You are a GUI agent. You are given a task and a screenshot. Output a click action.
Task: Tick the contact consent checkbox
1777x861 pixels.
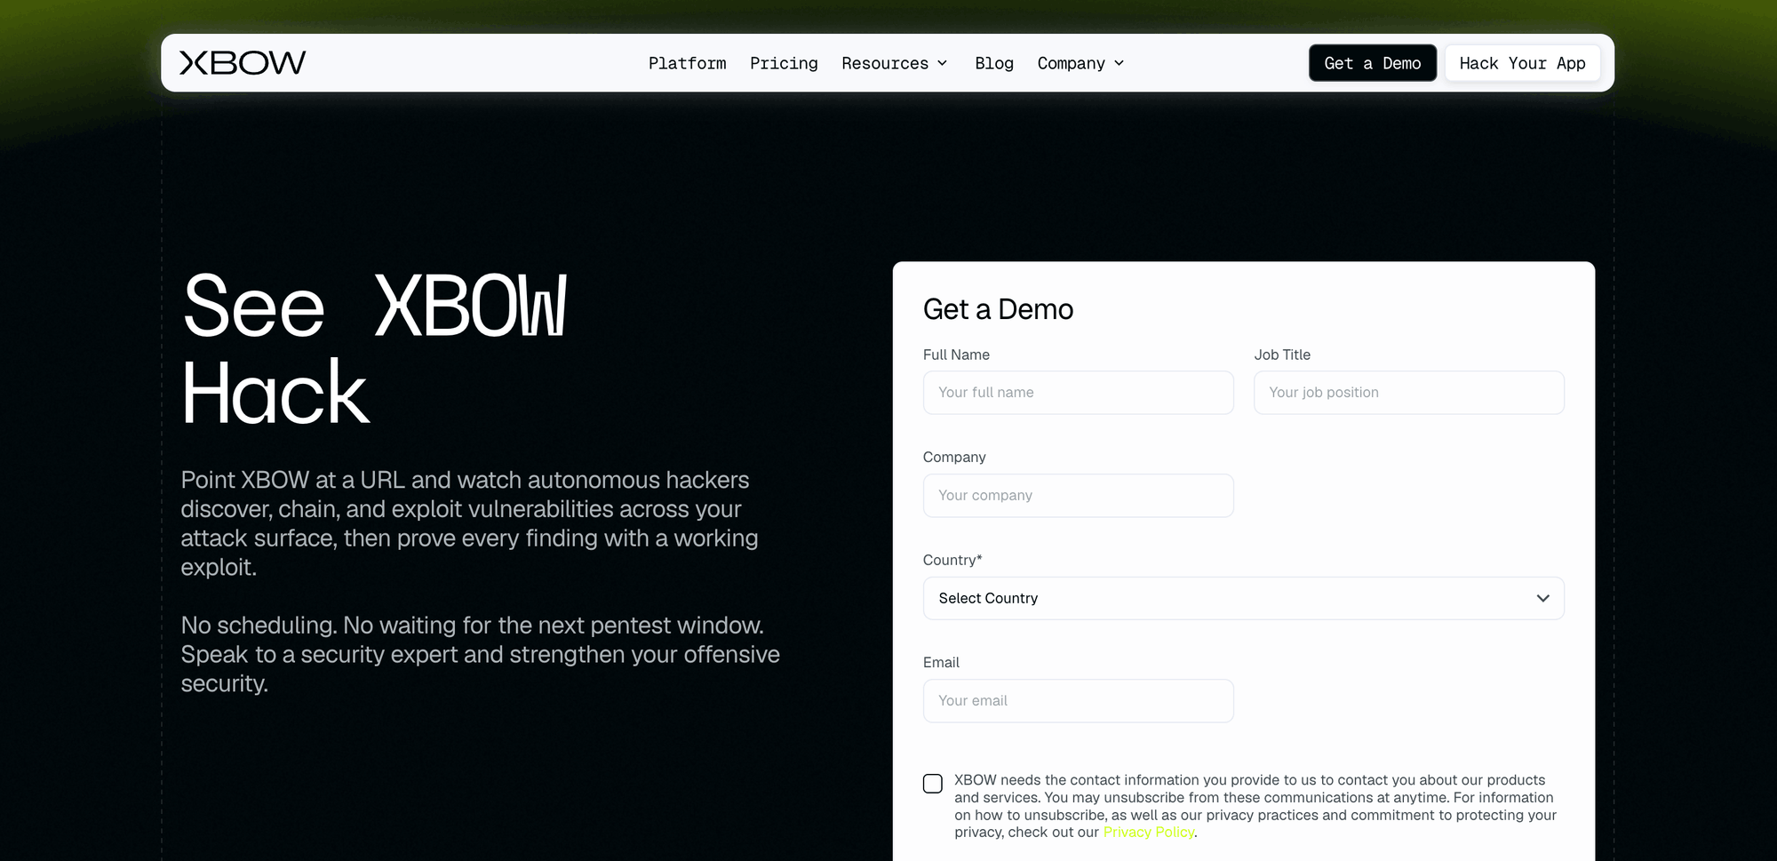click(x=933, y=784)
